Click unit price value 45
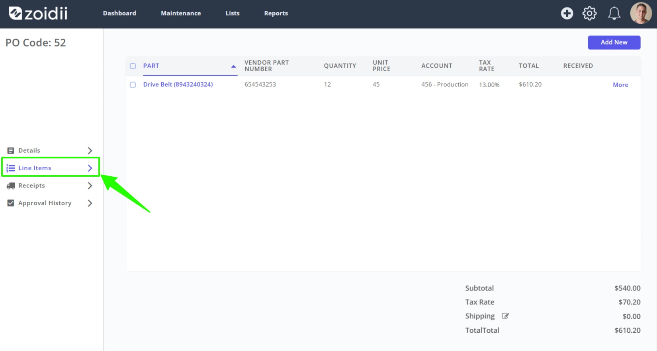 point(376,84)
